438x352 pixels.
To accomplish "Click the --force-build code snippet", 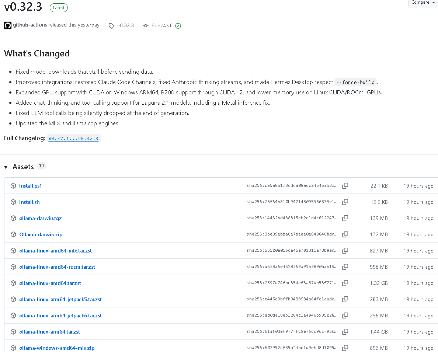I will click(x=355, y=82).
